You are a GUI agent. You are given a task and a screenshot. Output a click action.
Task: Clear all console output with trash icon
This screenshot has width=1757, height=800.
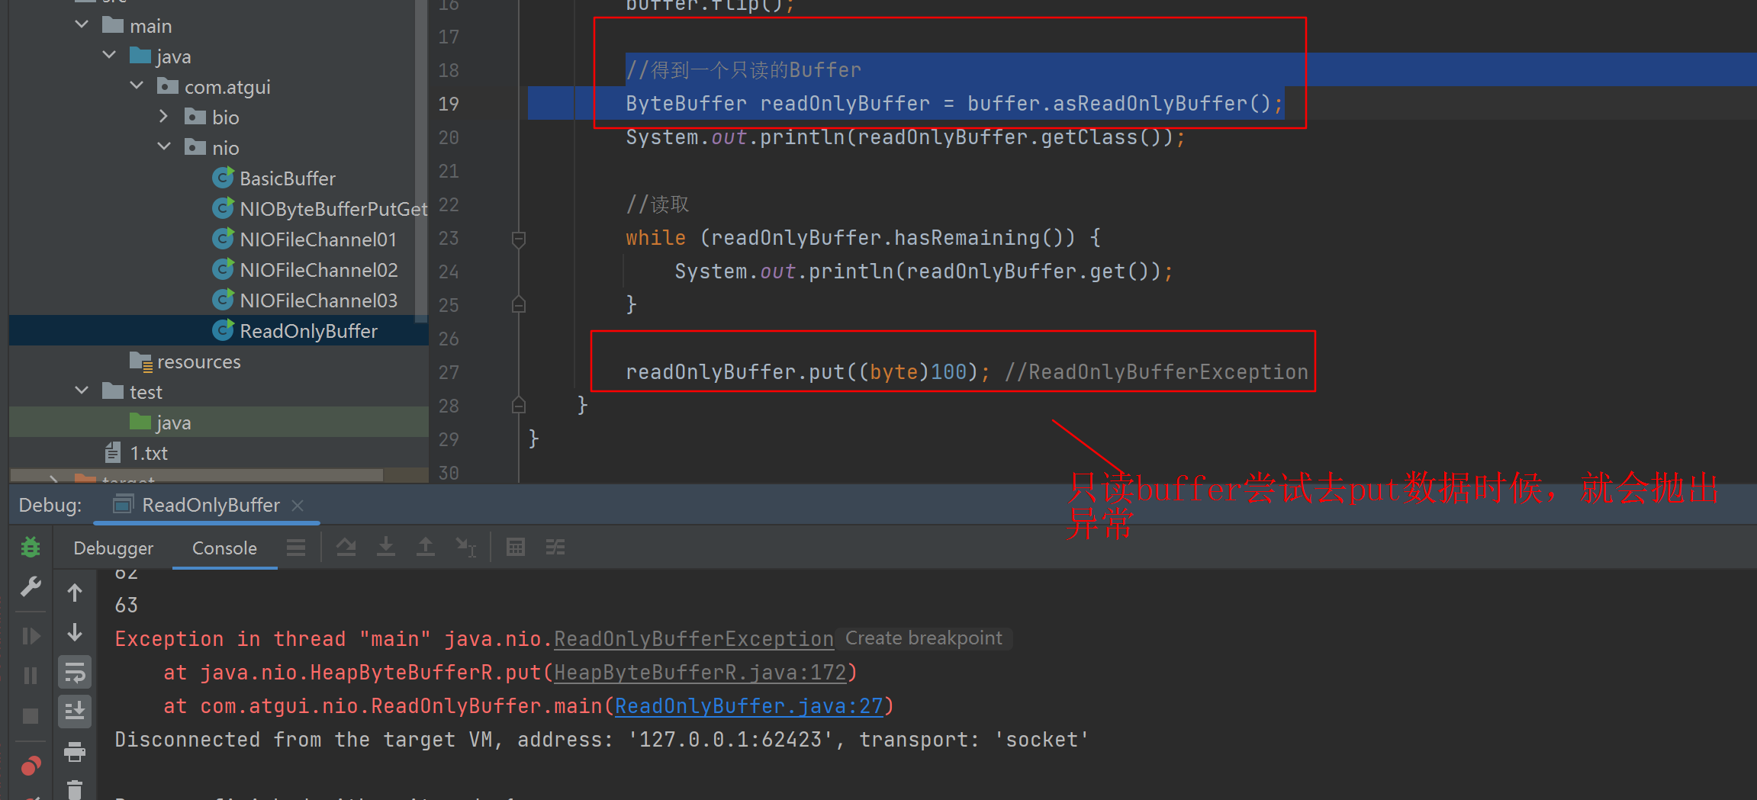click(75, 789)
